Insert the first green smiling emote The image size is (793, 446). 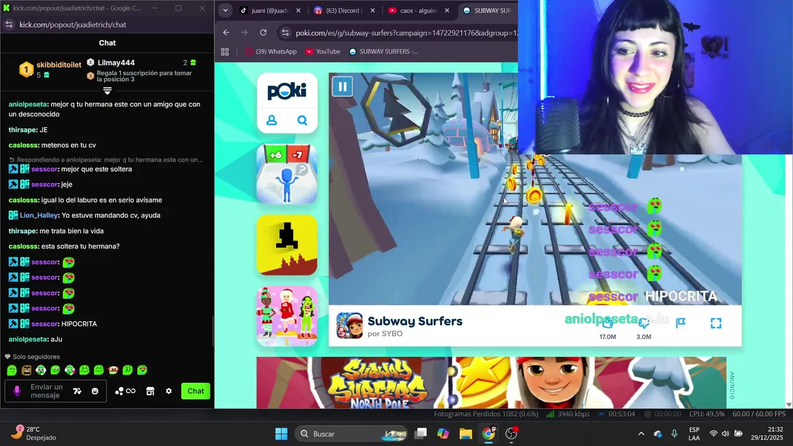click(12, 370)
